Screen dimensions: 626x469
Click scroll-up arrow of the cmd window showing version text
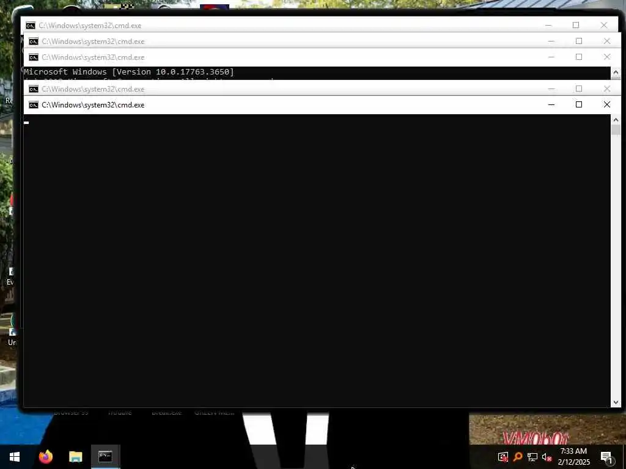[x=616, y=73]
